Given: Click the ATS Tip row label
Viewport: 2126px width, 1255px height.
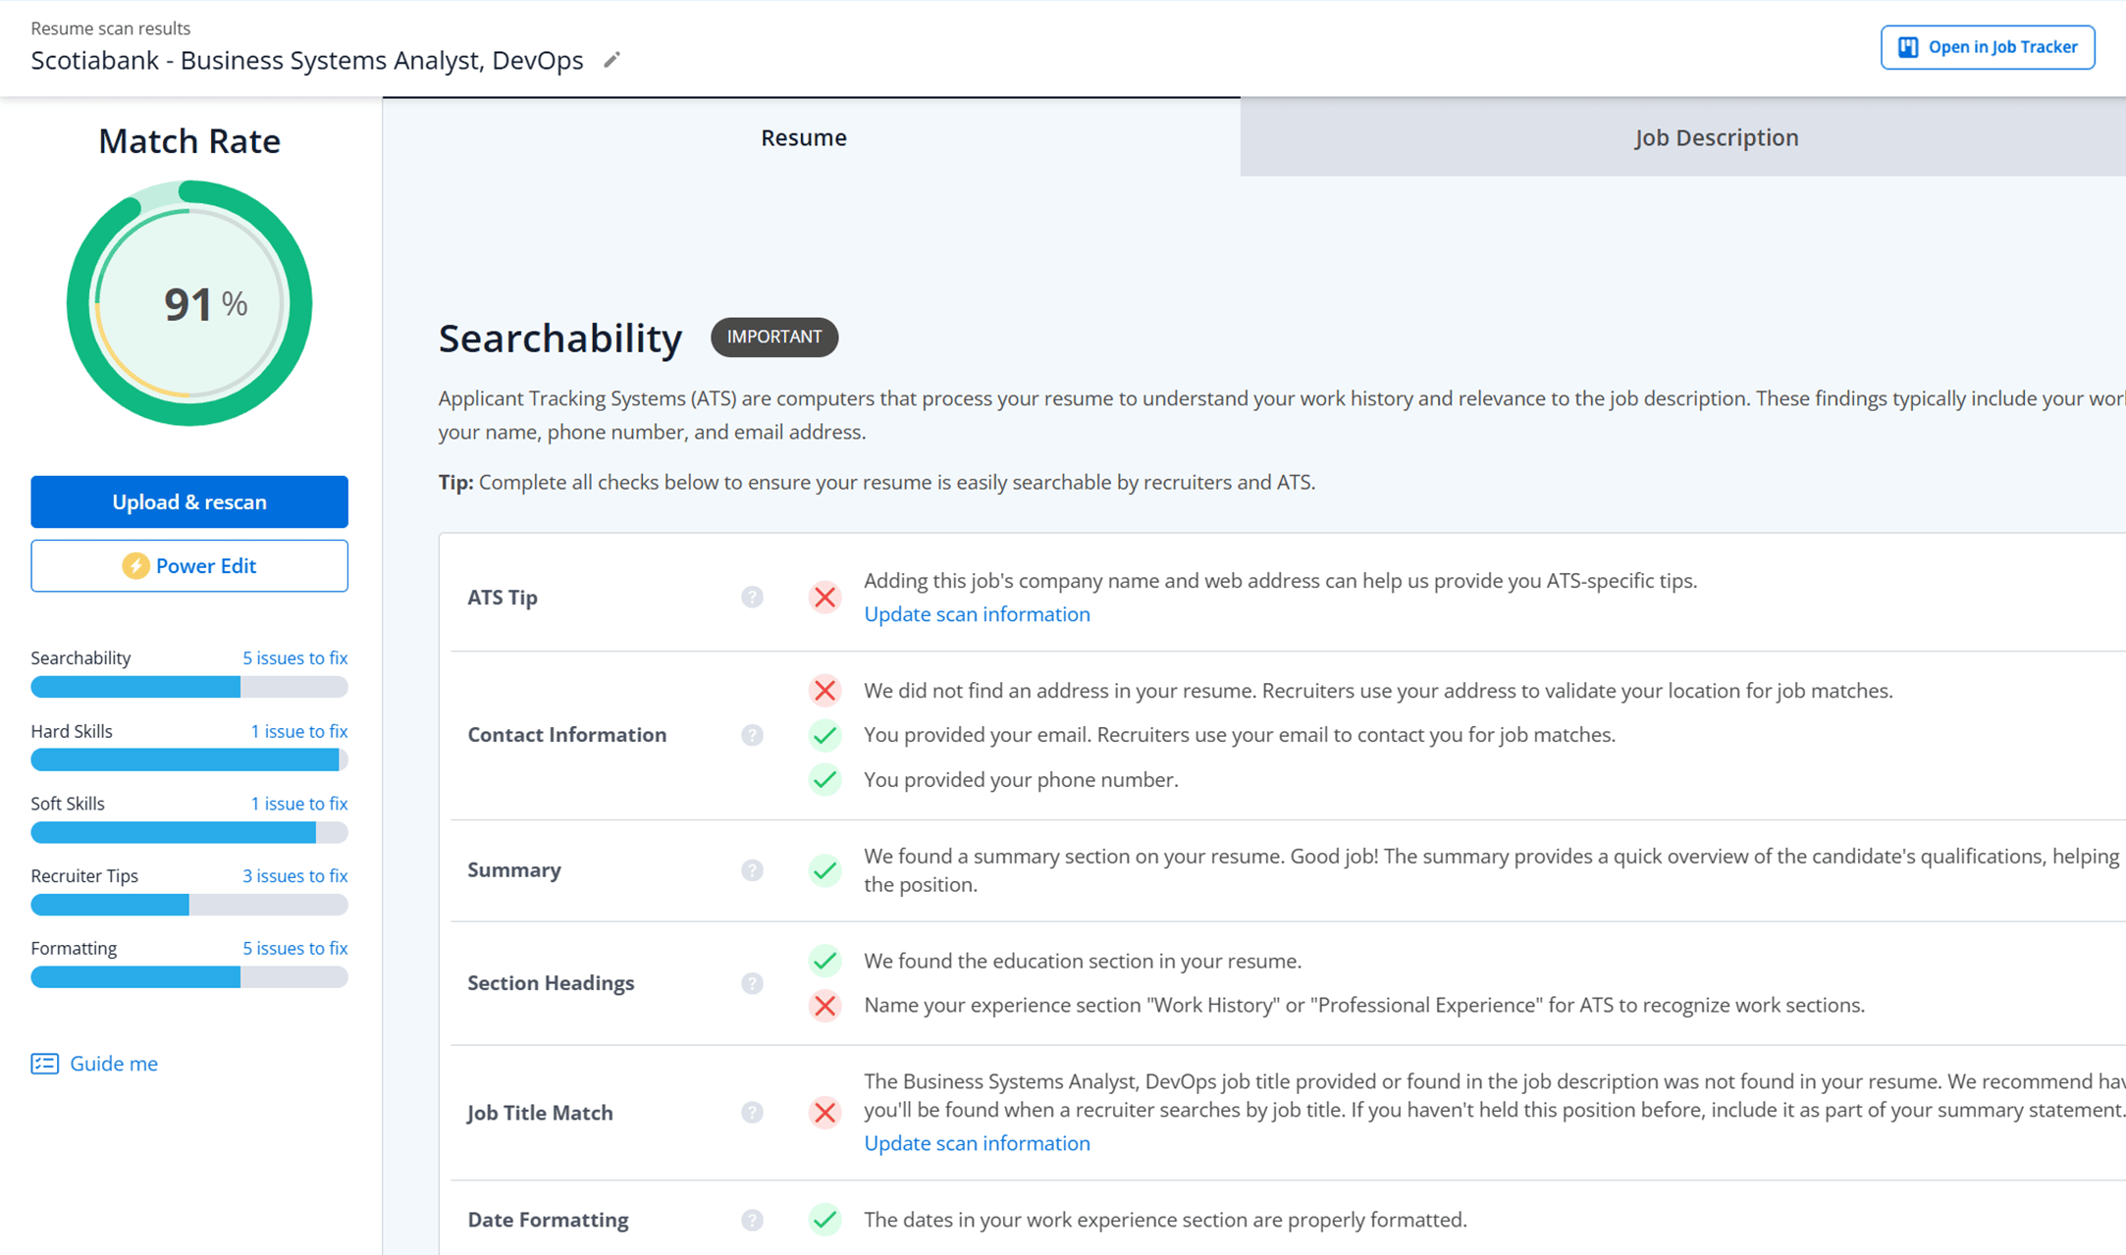Looking at the screenshot, I should pos(503,598).
